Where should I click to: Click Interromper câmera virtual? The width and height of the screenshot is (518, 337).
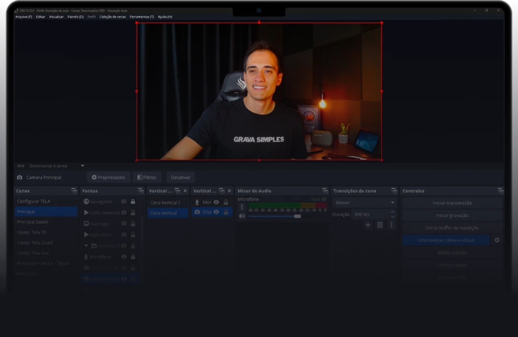[x=446, y=240]
